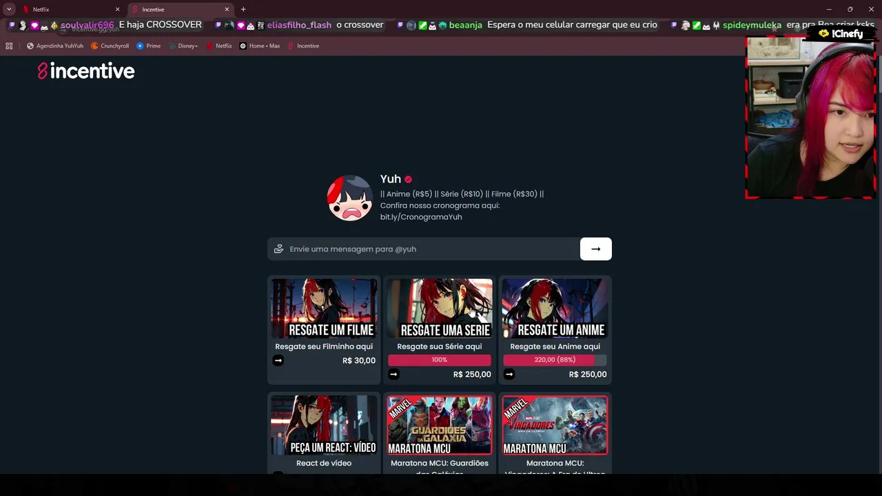Open the Disney+ bookmark
Viewport: 882px width, 496px height.
pos(183,46)
